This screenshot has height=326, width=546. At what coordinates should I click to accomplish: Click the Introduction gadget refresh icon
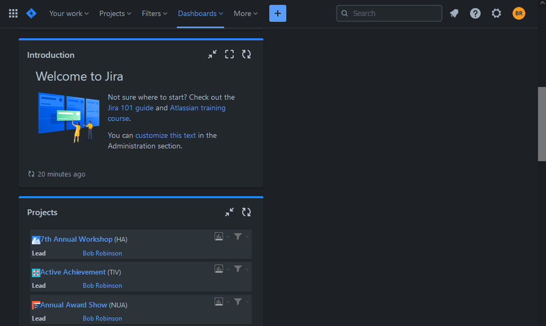tap(246, 54)
